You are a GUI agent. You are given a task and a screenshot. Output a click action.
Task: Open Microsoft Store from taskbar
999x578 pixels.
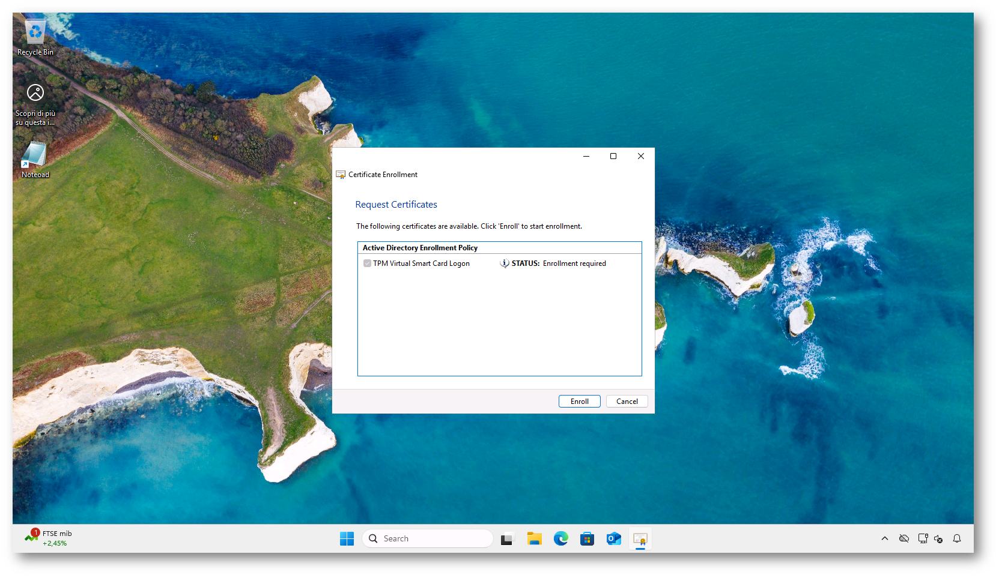tap(587, 539)
